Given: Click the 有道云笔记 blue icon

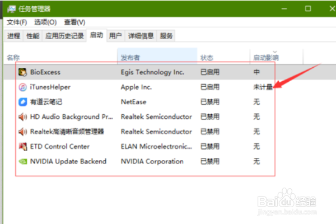Looking at the screenshot, I should click(x=22, y=102).
